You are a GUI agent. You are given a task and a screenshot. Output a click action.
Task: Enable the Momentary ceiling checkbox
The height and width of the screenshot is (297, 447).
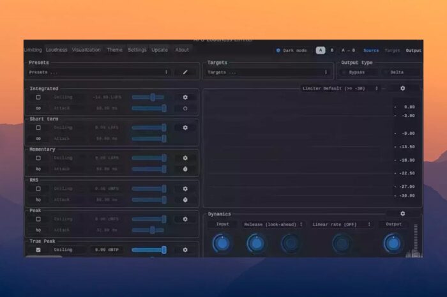pyautogui.click(x=38, y=158)
